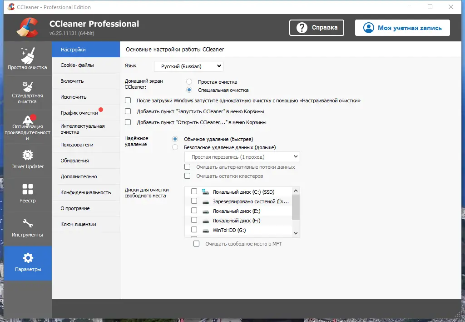Open Интеллектуальная очистка section

tap(86, 129)
